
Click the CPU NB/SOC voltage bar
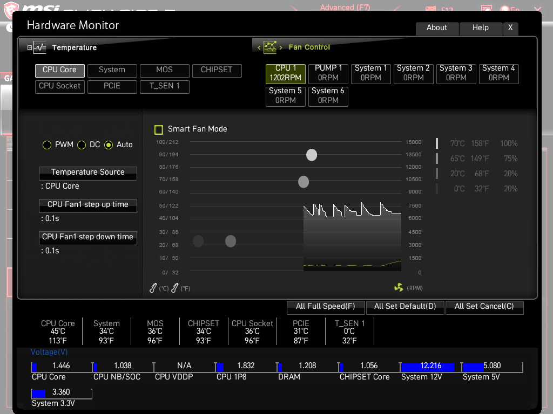pos(123,367)
